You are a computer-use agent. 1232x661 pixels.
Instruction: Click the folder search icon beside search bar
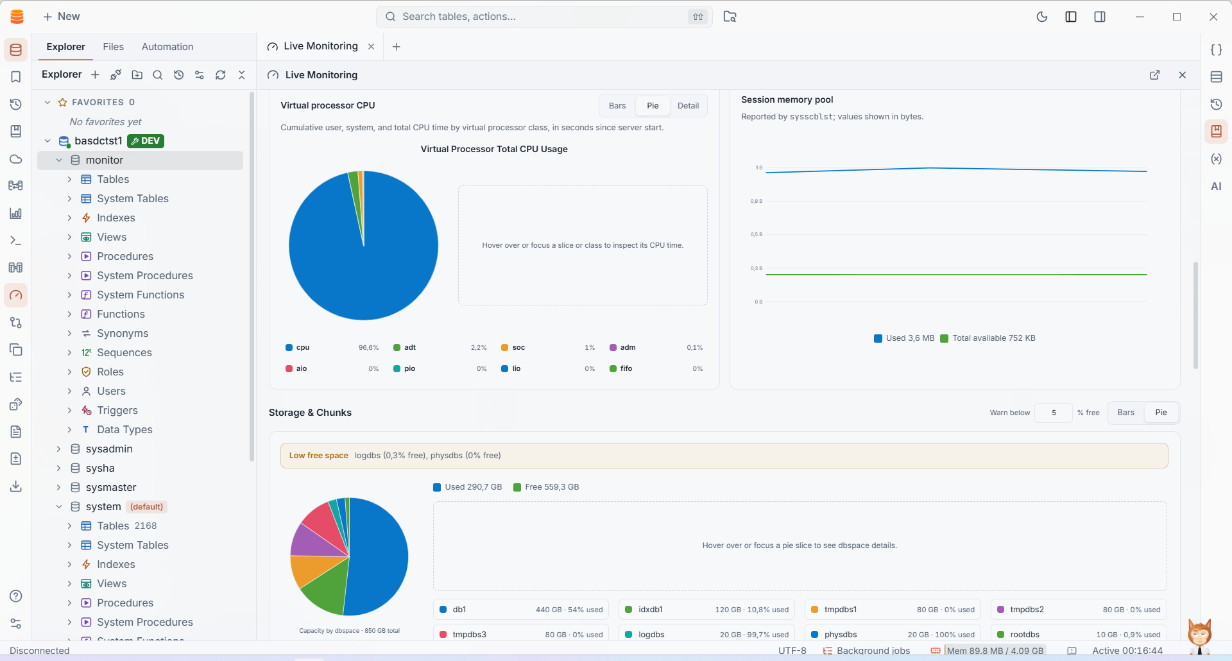coord(730,17)
